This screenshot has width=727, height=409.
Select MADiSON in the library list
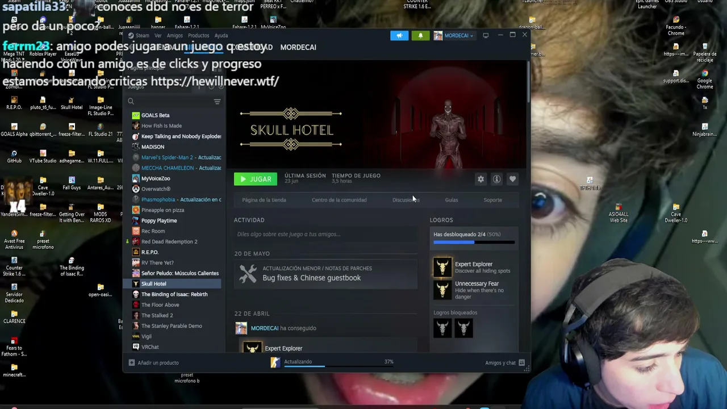coord(176,147)
